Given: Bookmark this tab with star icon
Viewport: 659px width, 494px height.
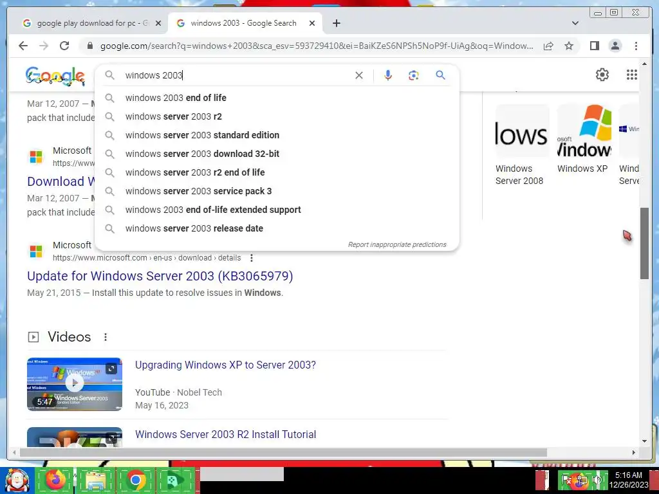Looking at the screenshot, I should pos(569,46).
